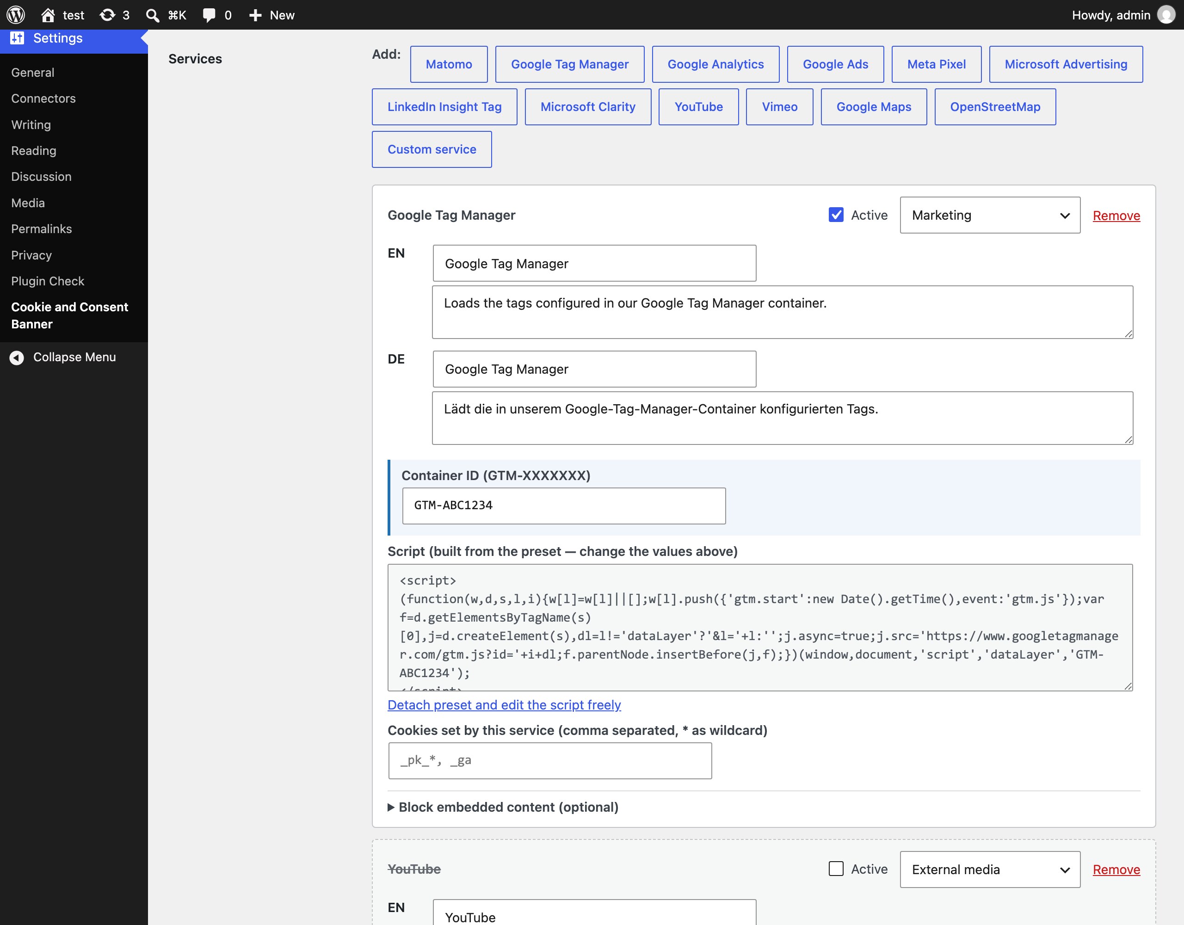Add the Google Analytics service

coord(715,64)
